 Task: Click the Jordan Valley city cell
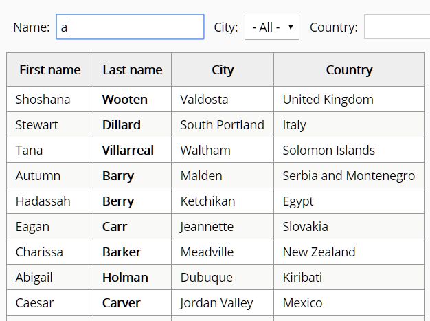(223, 303)
